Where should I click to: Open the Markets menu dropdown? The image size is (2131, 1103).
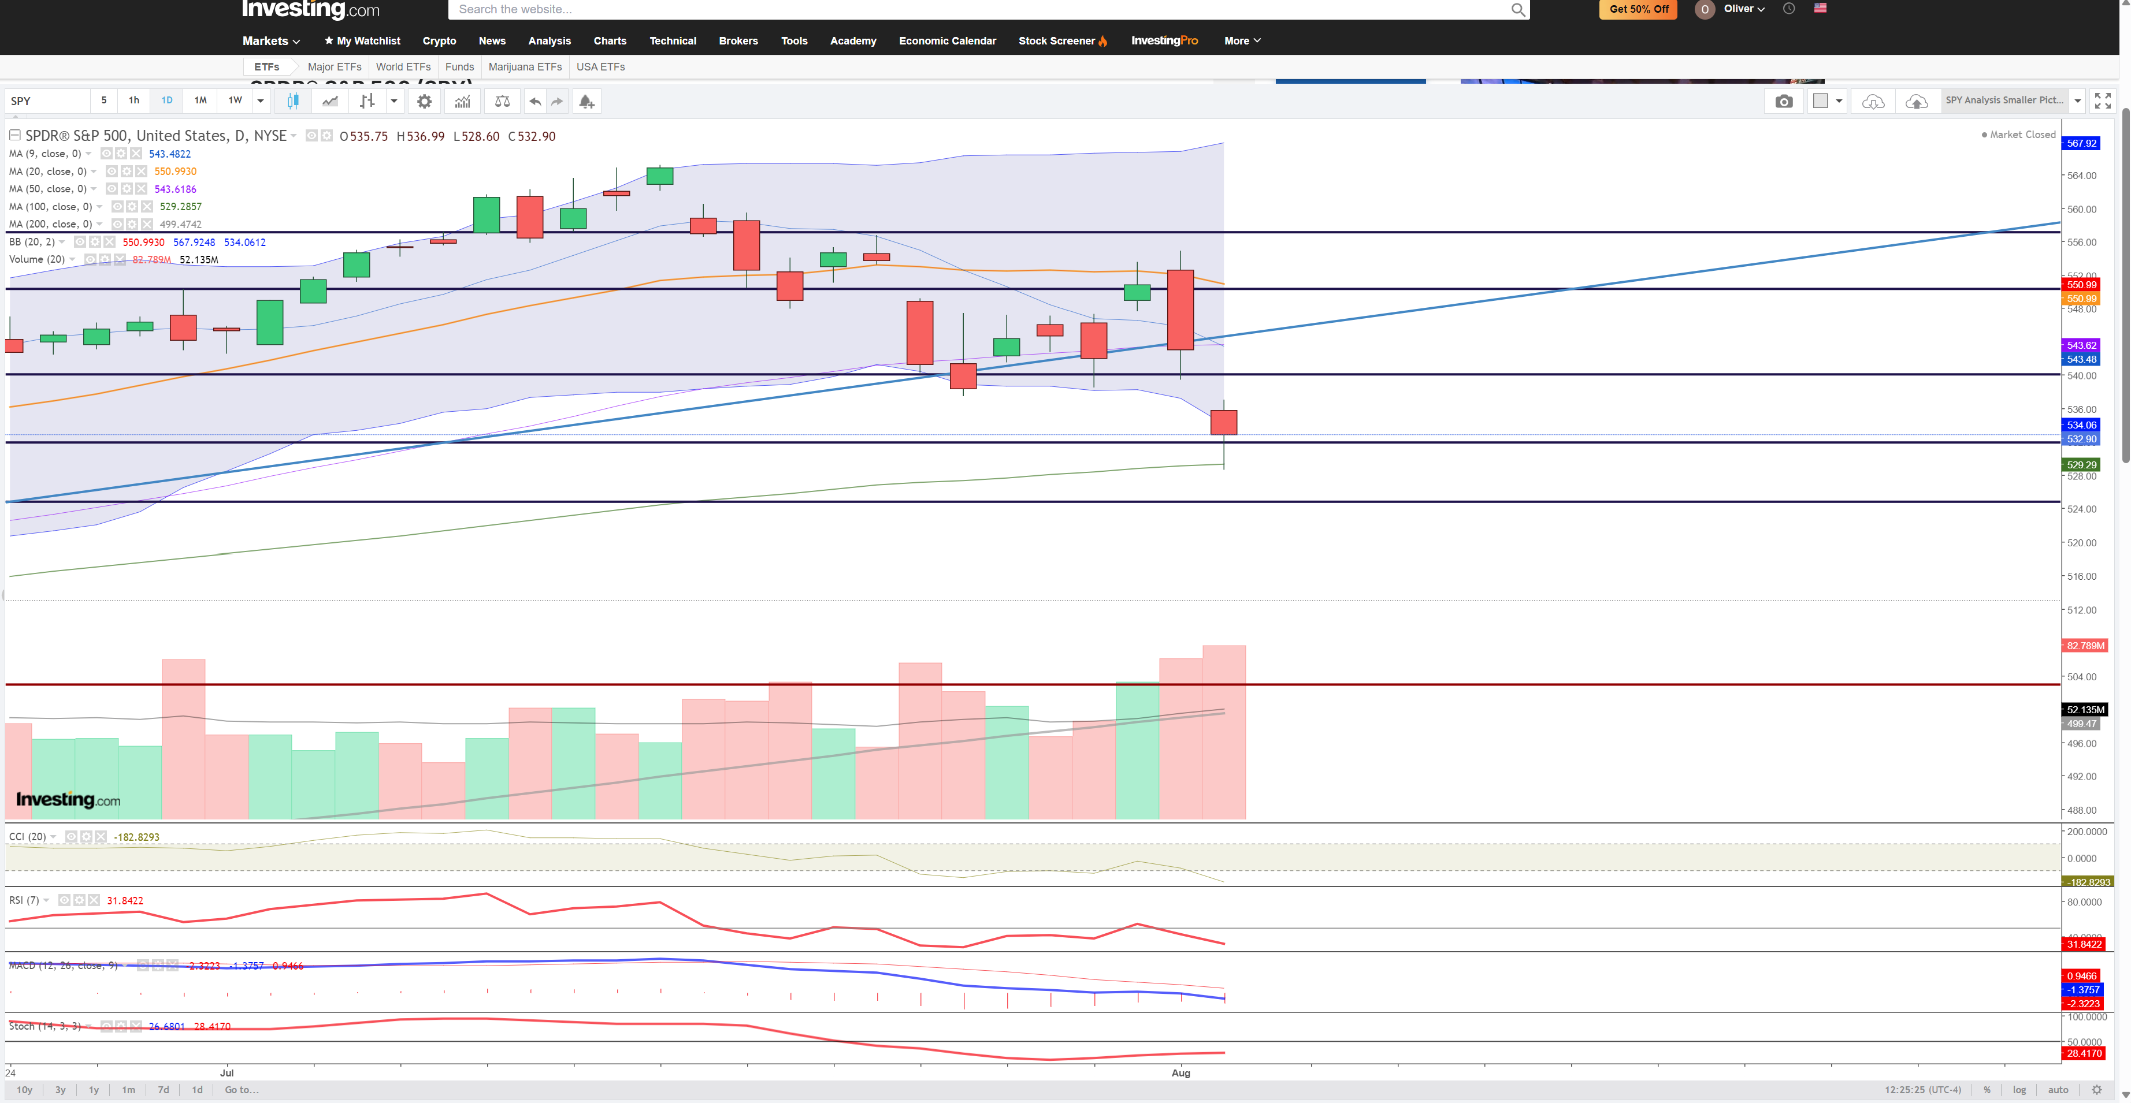(270, 40)
